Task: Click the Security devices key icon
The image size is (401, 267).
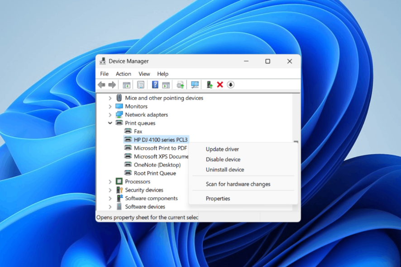Action: click(119, 190)
